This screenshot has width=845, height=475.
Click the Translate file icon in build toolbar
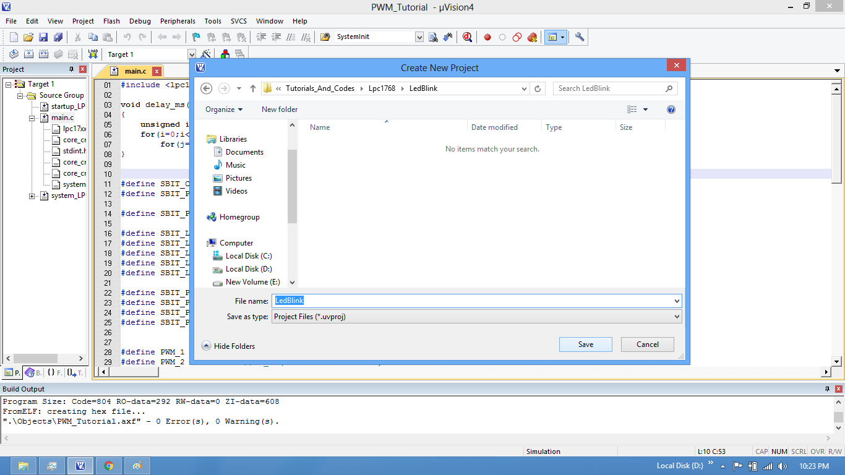(14, 54)
